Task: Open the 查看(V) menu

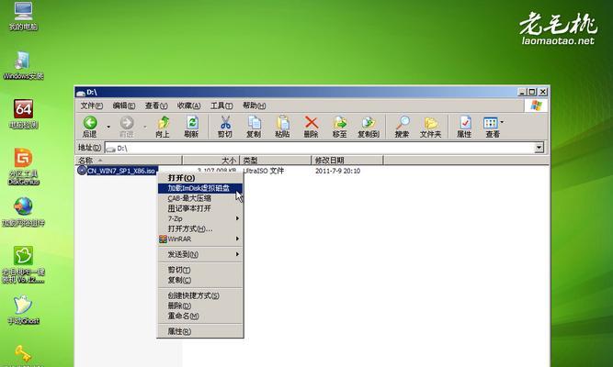Action: [x=156, y=106]
